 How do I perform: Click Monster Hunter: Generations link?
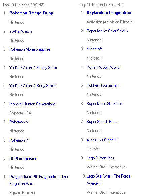(32, 104)
